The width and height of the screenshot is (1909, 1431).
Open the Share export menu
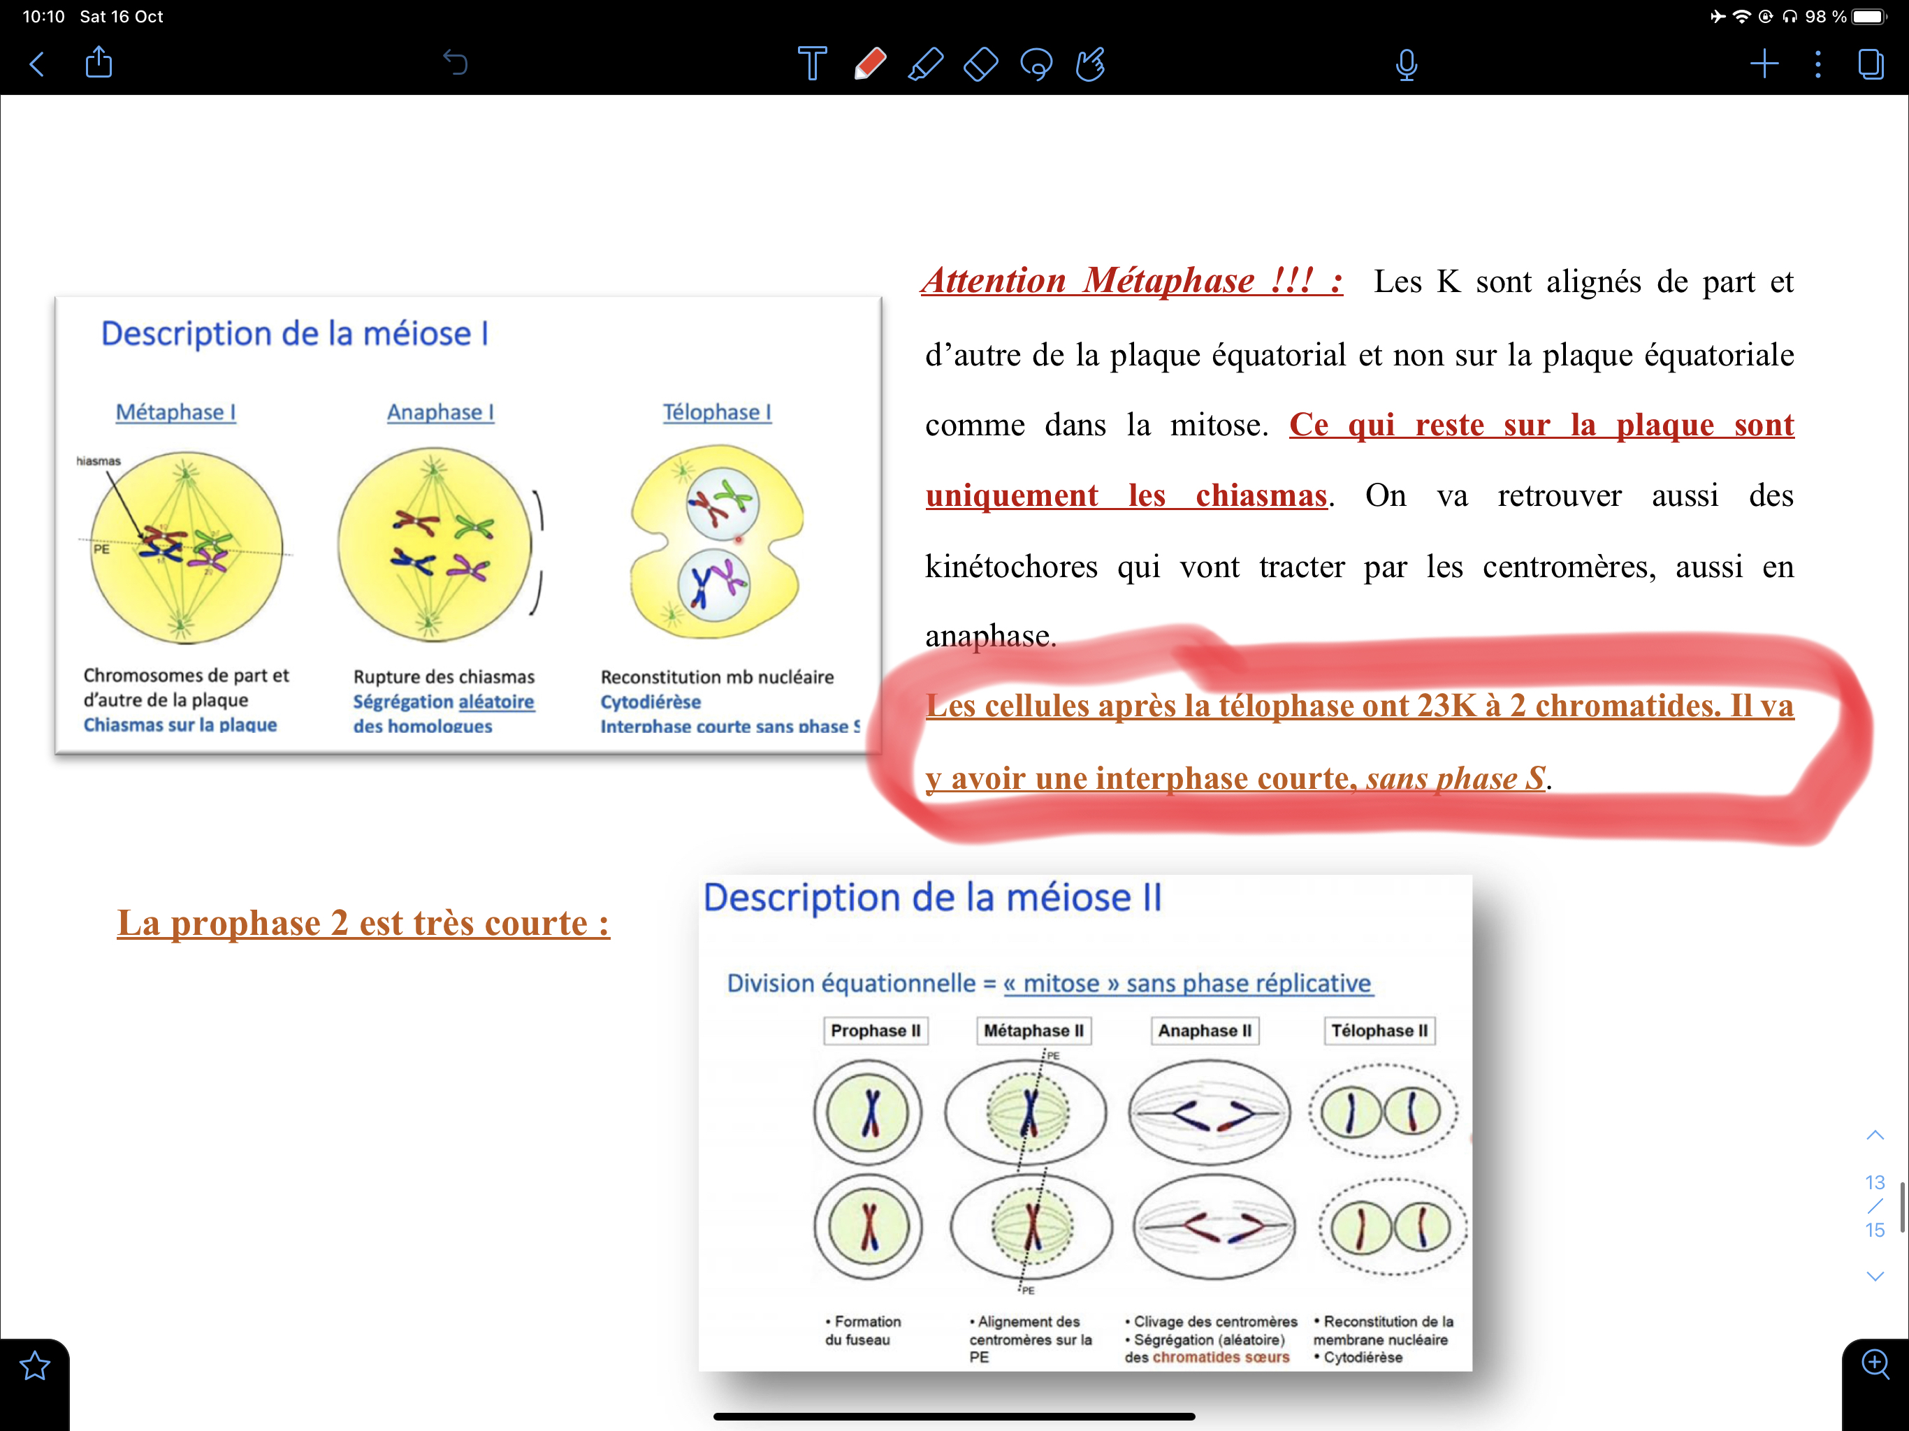click(x=99, y=62)
